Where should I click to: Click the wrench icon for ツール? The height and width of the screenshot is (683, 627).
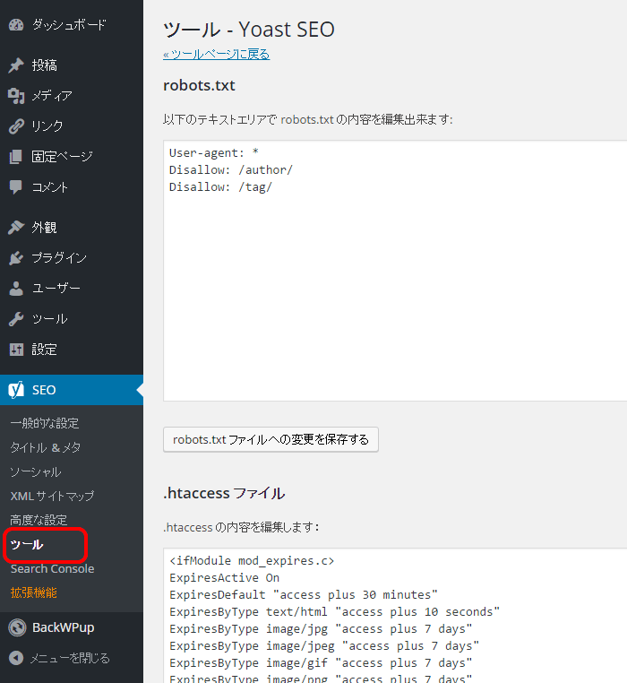tap(16, 319)
